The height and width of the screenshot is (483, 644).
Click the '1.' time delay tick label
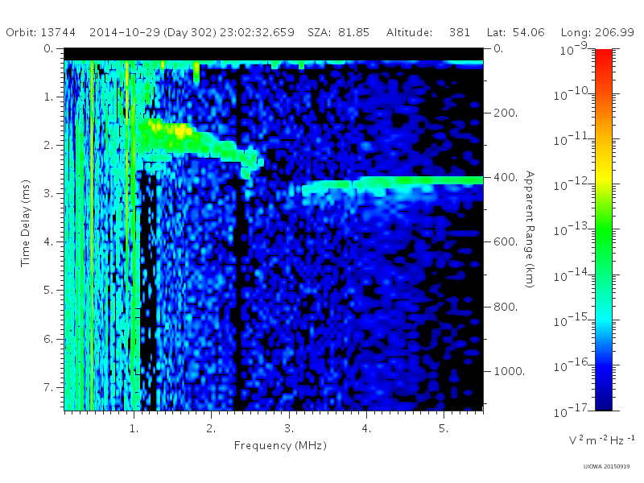coord(48,97)
